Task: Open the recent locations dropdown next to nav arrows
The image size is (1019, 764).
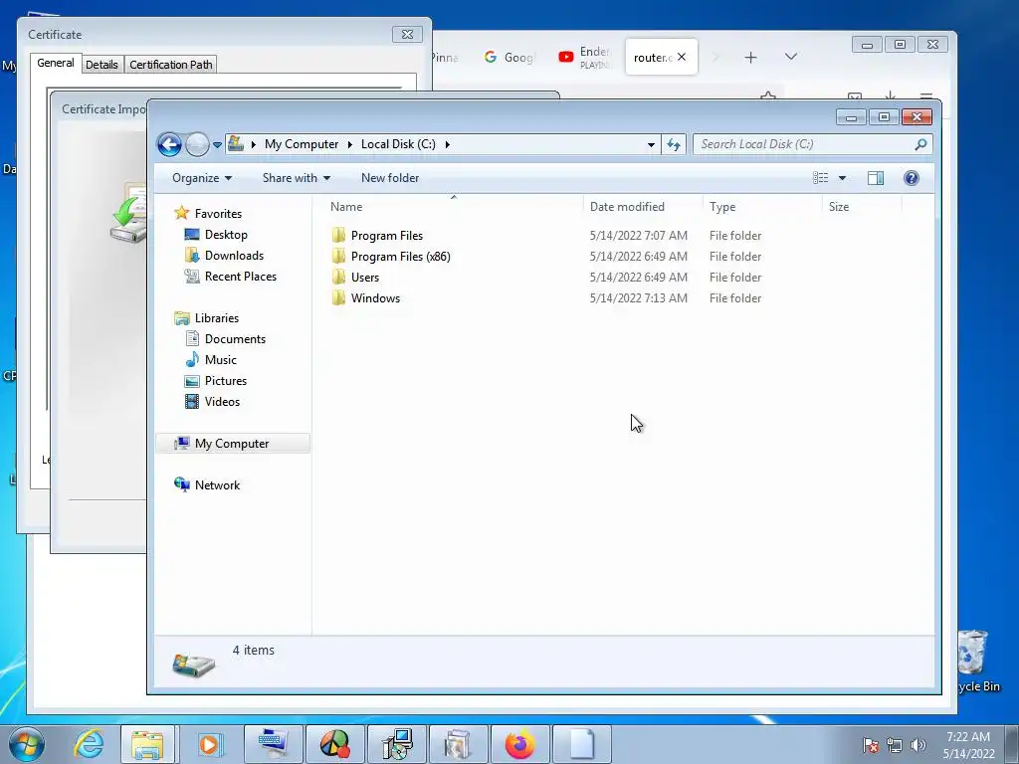Action: click(217, 145)
